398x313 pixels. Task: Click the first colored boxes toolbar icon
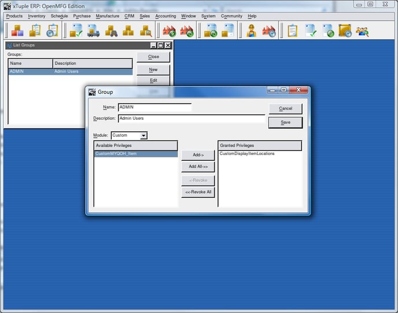(x=17, y=31)
